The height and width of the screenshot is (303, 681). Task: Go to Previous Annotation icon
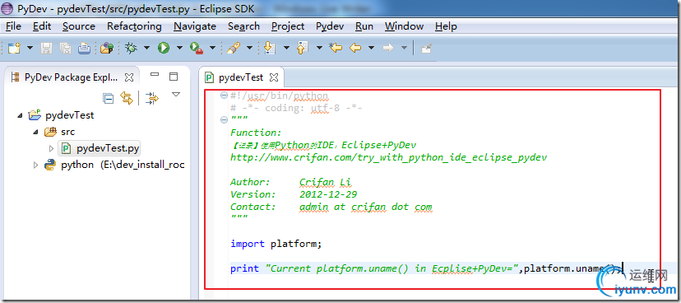303,49
